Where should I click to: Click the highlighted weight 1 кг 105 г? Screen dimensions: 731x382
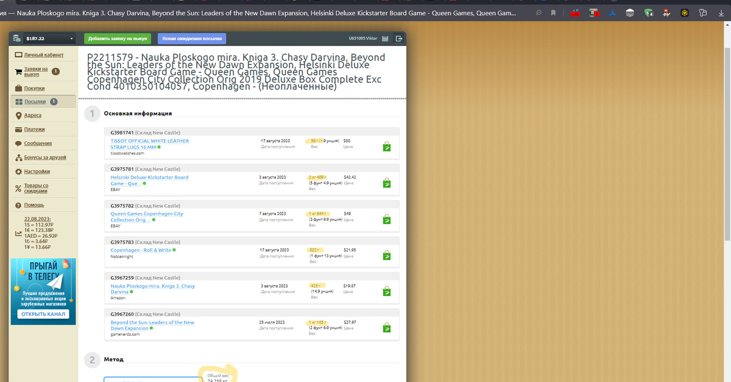(318, 322)
